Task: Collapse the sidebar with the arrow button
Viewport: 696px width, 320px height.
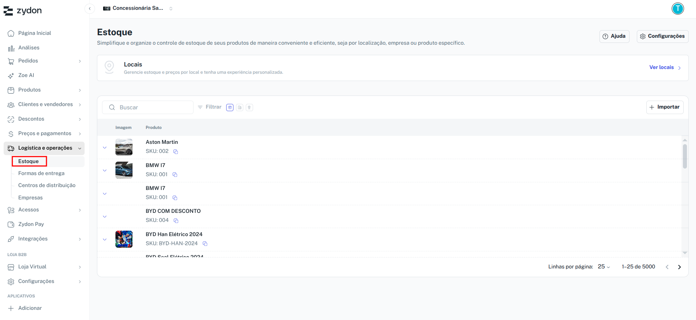Action: [90, 8]
